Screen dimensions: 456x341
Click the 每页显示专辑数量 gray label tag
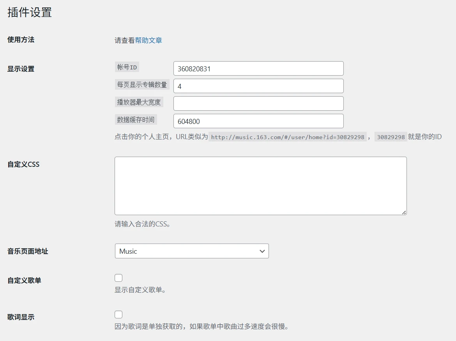click(x=142, y=85)
